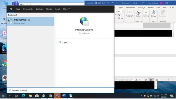
Task: Click the search text input field
Action: click(61, 90)
